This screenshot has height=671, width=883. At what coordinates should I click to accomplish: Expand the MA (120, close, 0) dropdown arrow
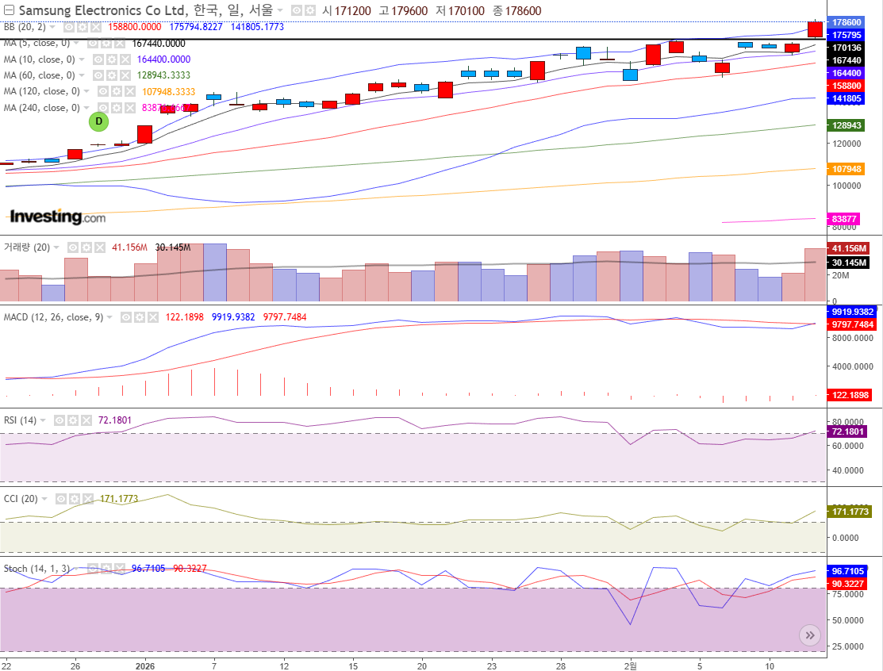86,91
